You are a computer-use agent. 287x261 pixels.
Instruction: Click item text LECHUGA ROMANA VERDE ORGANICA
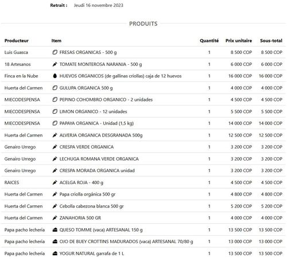click(x=99, y=159)
